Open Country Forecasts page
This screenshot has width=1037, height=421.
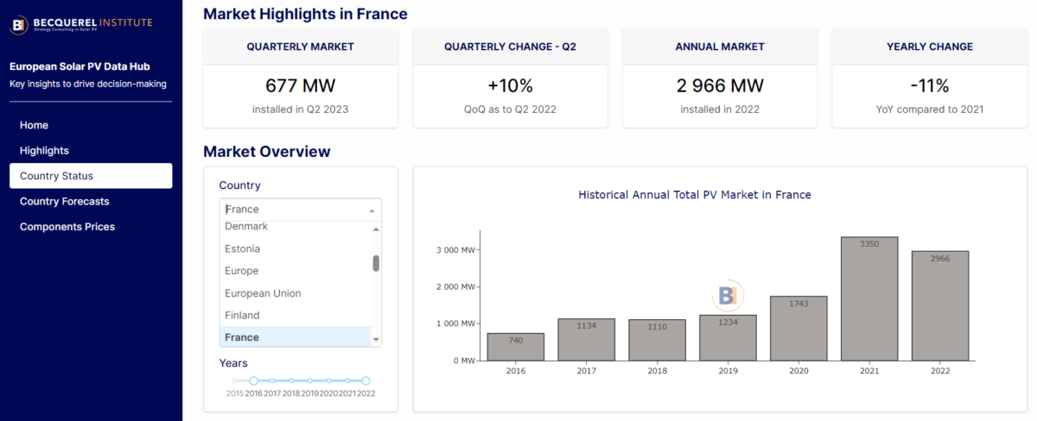pyautogui.click(x=65, y=201)
